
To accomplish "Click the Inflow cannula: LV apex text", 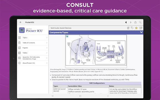I will (x=77, y=89).
